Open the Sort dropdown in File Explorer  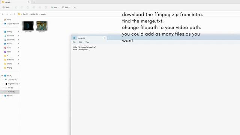click(55, 7)
